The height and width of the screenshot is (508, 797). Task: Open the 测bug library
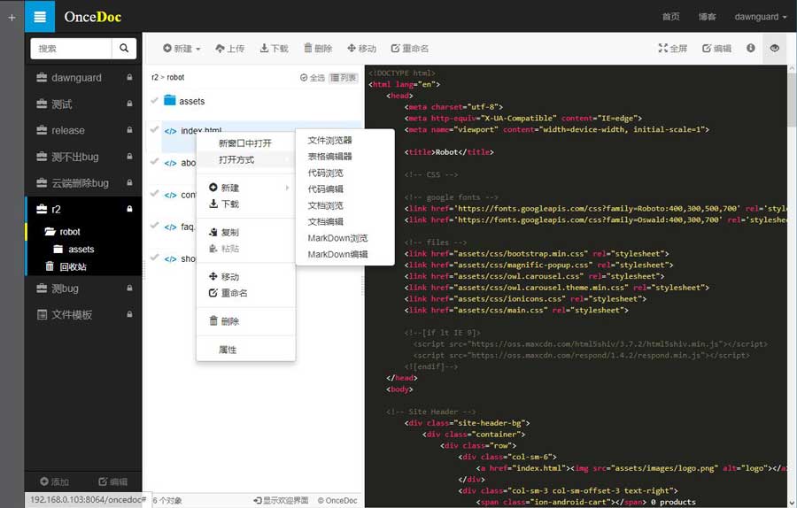65,289
